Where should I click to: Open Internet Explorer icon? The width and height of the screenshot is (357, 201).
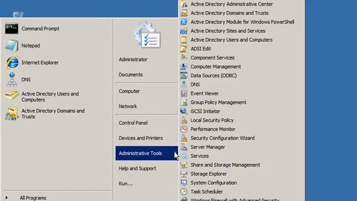pyautogui.click(x=12, y=63)
